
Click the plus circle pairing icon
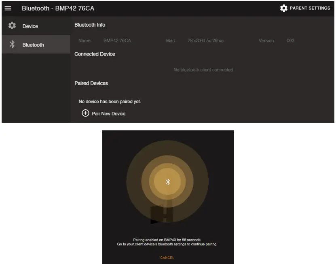[x=85, y=113]
